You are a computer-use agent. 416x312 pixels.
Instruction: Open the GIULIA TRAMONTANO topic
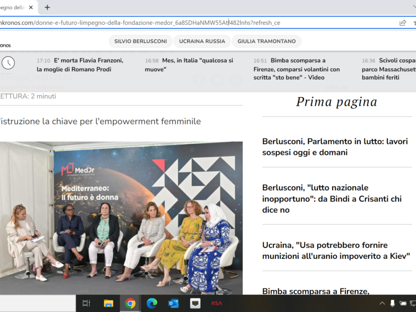tap(266, 42)
